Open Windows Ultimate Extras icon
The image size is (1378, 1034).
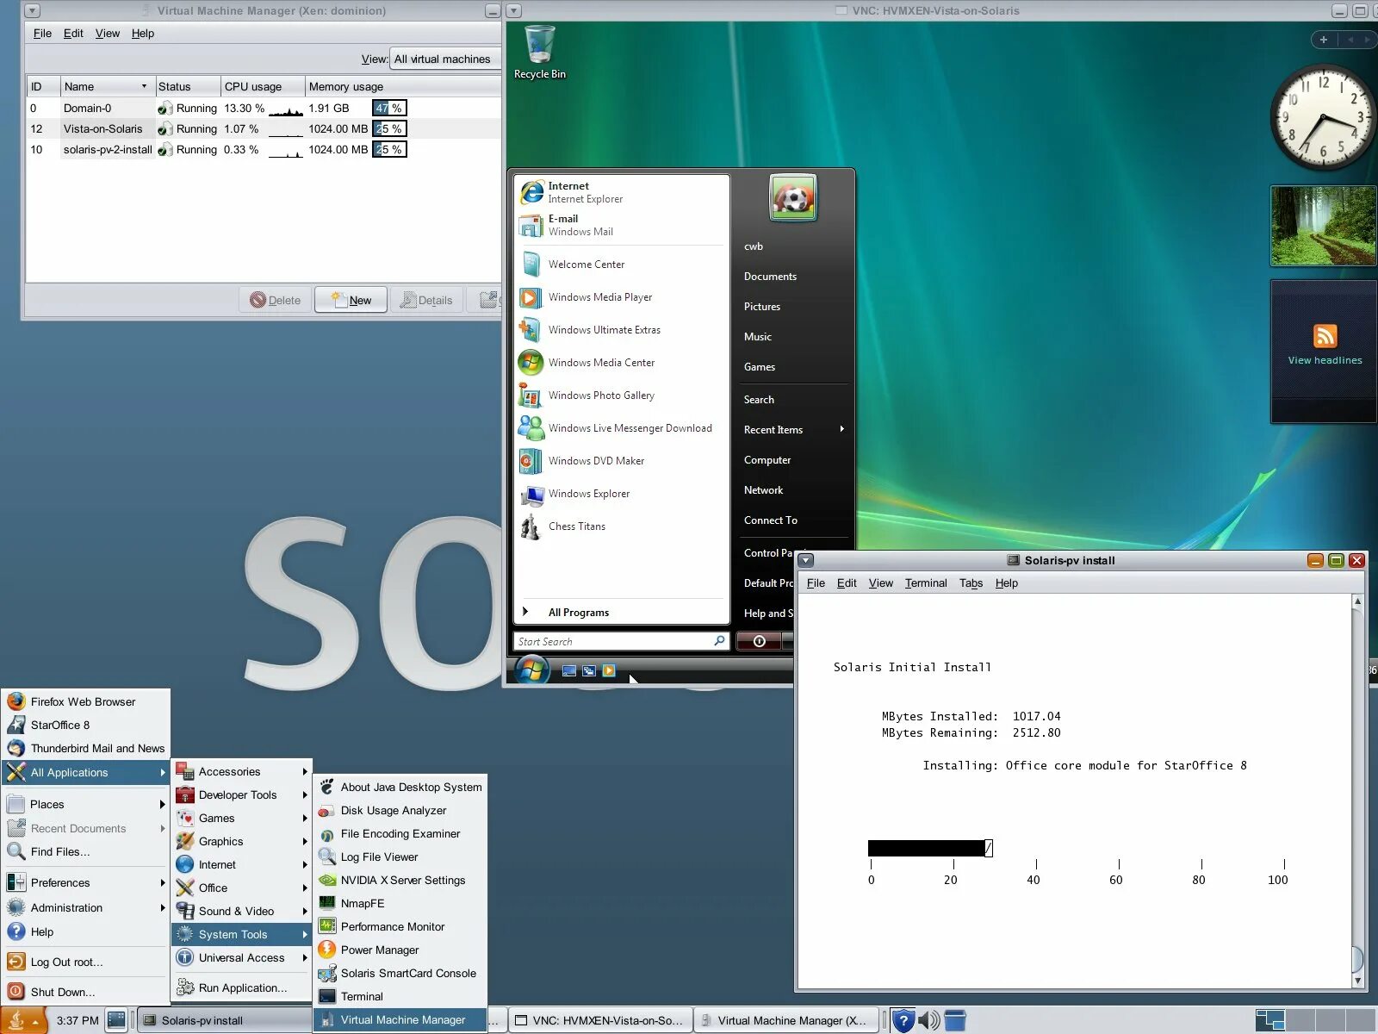pos(531,330)
